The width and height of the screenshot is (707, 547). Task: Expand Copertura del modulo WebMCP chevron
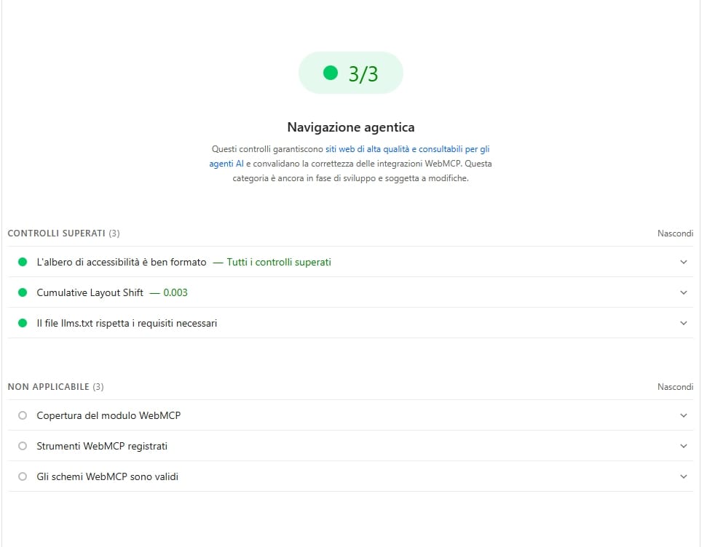click(684, 415)
